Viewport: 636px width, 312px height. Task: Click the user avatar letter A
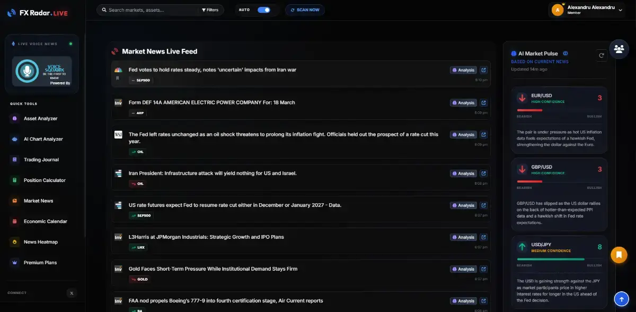click(557, 10)
